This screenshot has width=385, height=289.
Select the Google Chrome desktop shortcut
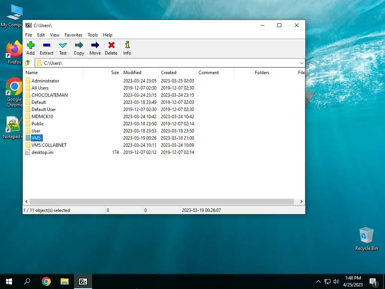click(x=14, y=93)
